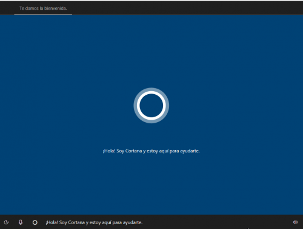Click the outer light halo of Cortana's ring
Image resolution: width=303 pixels, height=229 pixels.
coord(151,89)
